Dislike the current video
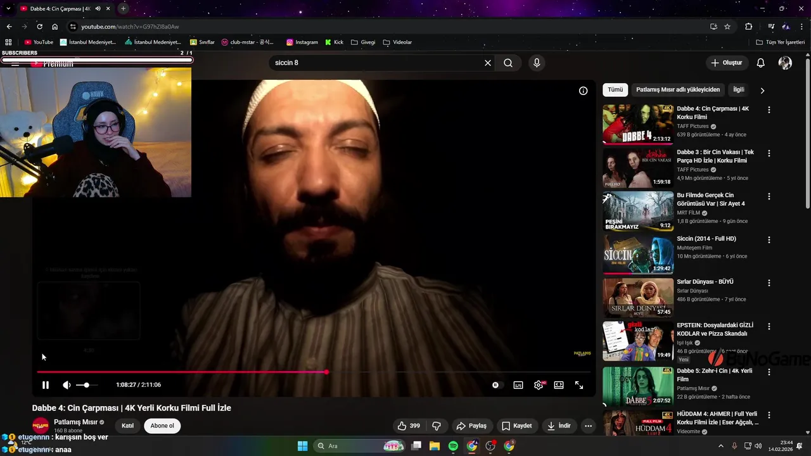Viewport: 811px width, 456px height. click(437, 426)
